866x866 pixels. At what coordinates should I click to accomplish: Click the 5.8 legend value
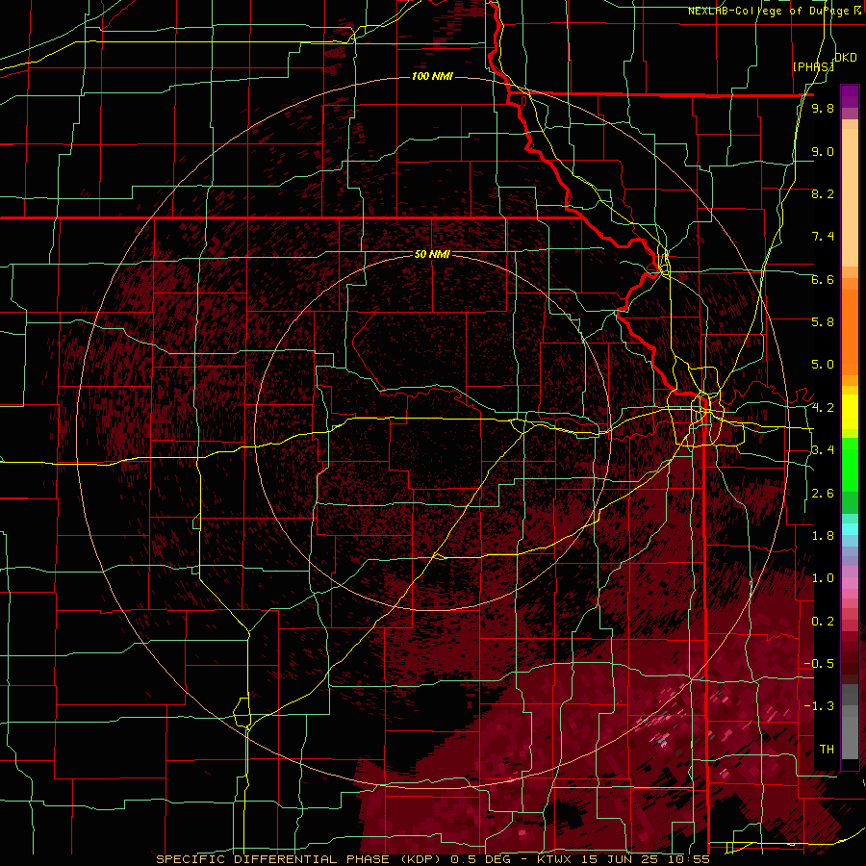tap(823, 322)
